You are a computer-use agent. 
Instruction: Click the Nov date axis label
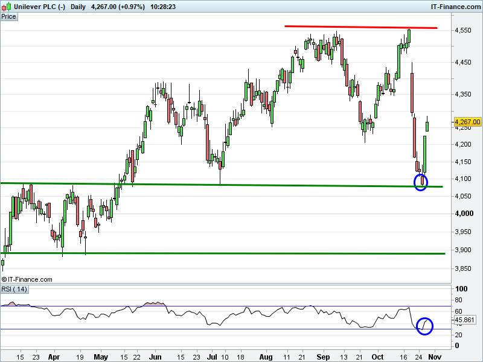(435, 357)
